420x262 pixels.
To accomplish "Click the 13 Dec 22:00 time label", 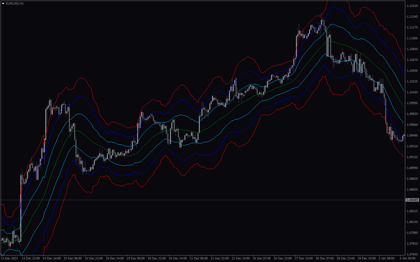I will click(31, 258).
